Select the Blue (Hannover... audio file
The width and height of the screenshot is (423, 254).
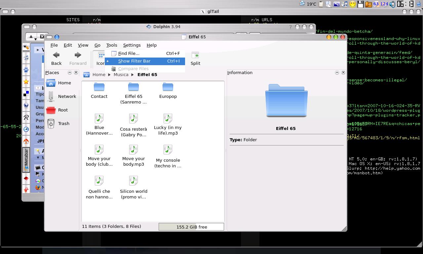pyautogui.click(x=99, y=124)
